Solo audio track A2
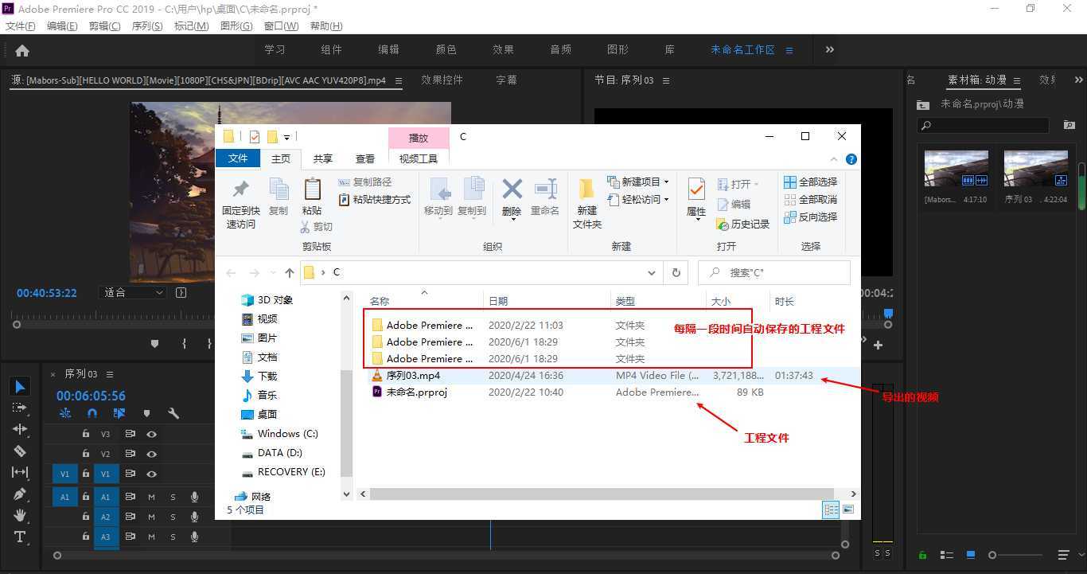 click(173, 517)
